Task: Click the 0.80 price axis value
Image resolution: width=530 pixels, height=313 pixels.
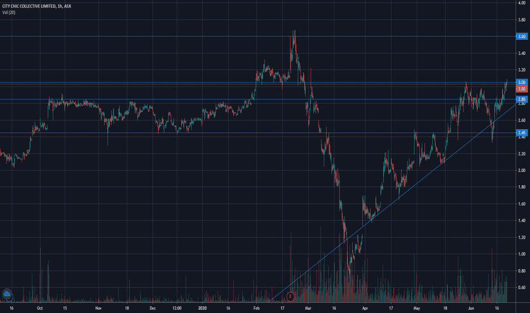Action: coord(521,271)
